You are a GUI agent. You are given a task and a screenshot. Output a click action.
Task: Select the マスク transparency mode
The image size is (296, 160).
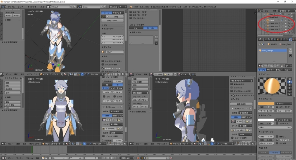(263, 153)
